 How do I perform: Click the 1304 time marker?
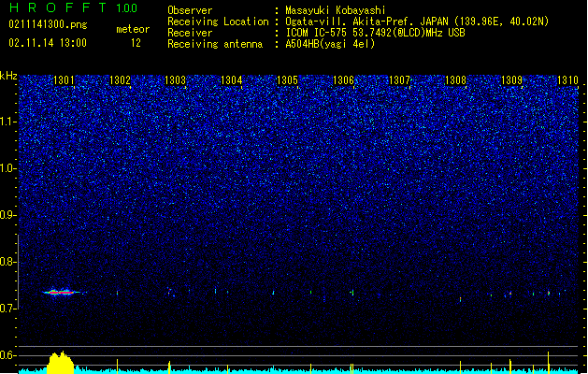pyautogui.click(x=232, y=80)
